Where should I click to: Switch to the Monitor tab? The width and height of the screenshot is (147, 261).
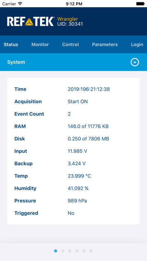pos(40,45)
